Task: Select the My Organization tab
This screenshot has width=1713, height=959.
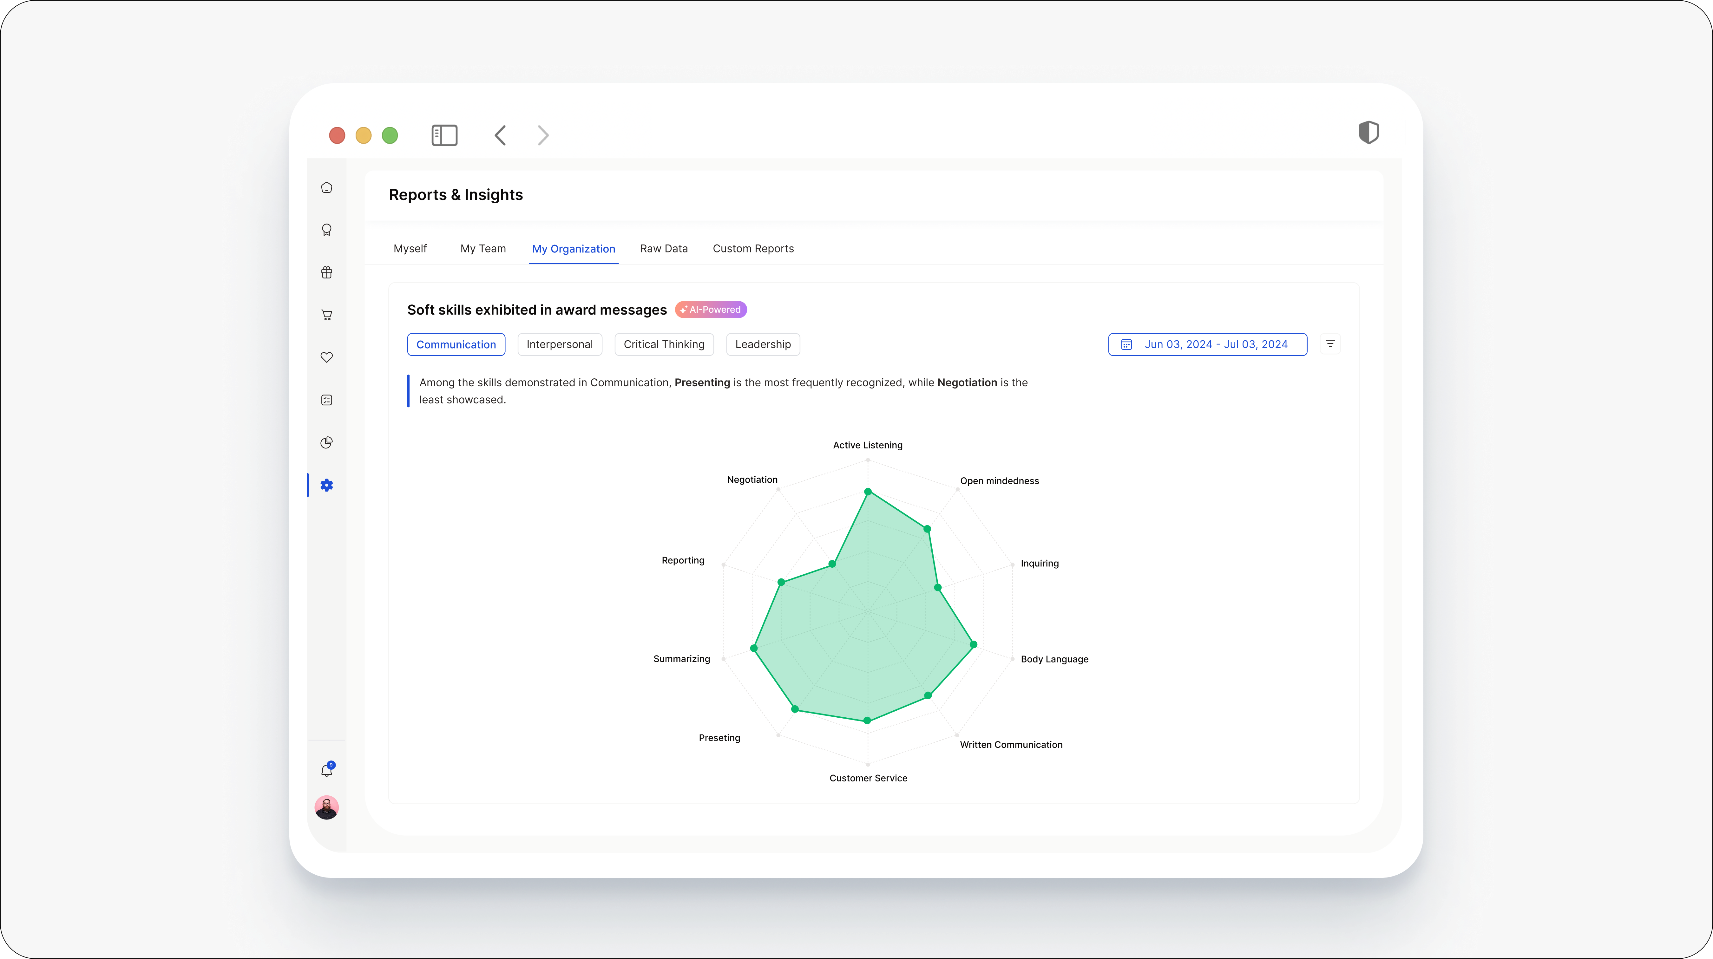Action: click(573, 249)
